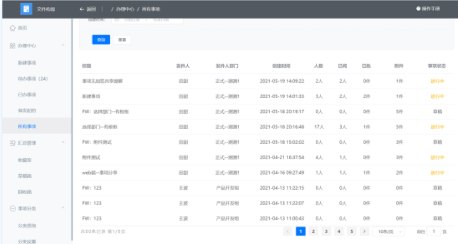Open 已办事项 in sidebar
This screenshot has width=458, height=244.
coord(27,95)
